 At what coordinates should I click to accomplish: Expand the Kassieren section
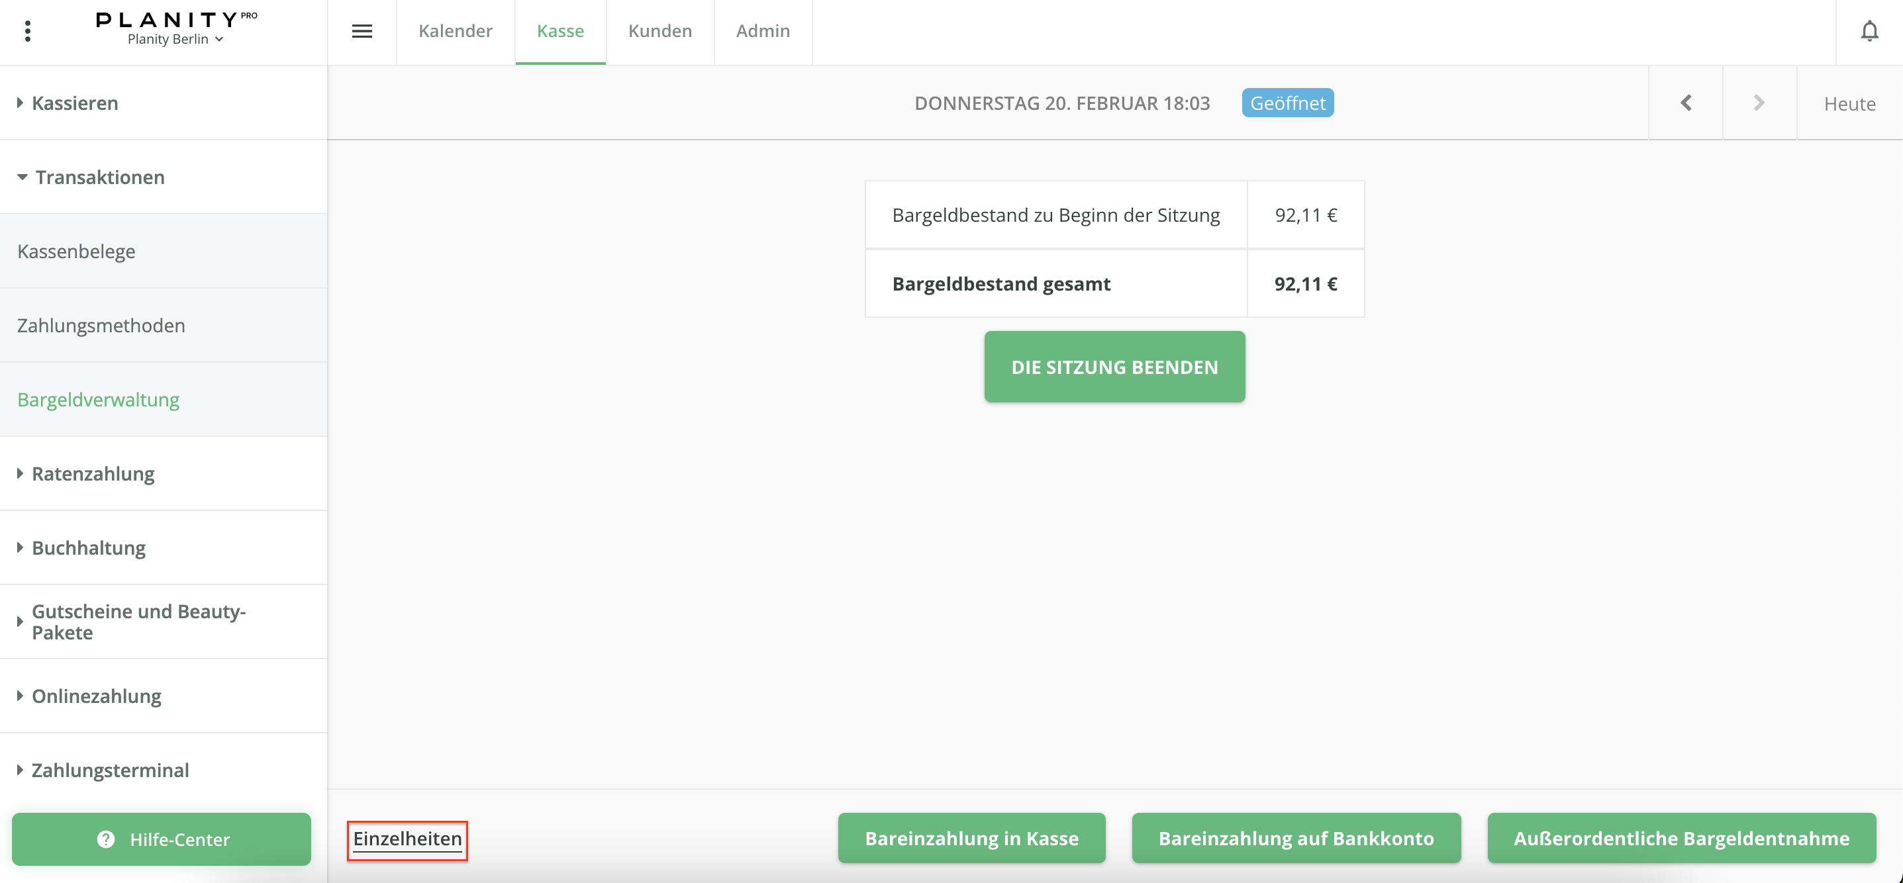click(x=75, y=103)
